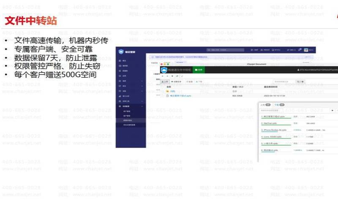
Task: Click the progress bar under the WeChat row
Action: [276, 125]
